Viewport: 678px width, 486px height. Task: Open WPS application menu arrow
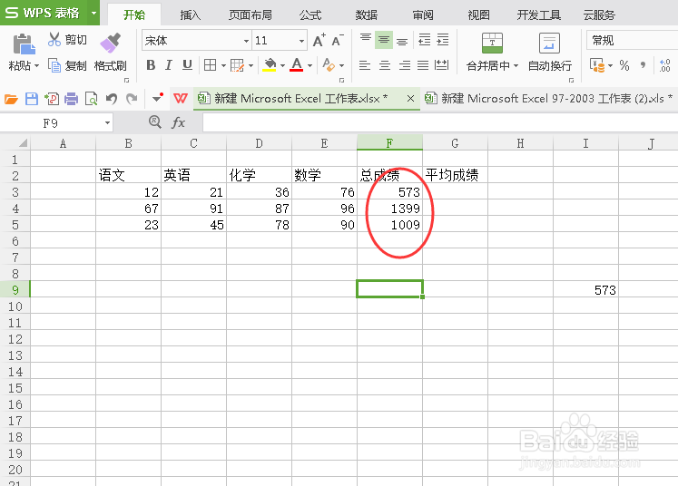point(93,13)
